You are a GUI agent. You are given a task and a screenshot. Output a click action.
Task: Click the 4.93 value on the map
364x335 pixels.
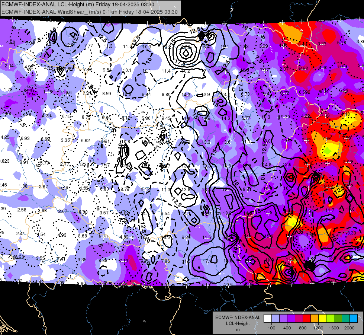point(62,235)
